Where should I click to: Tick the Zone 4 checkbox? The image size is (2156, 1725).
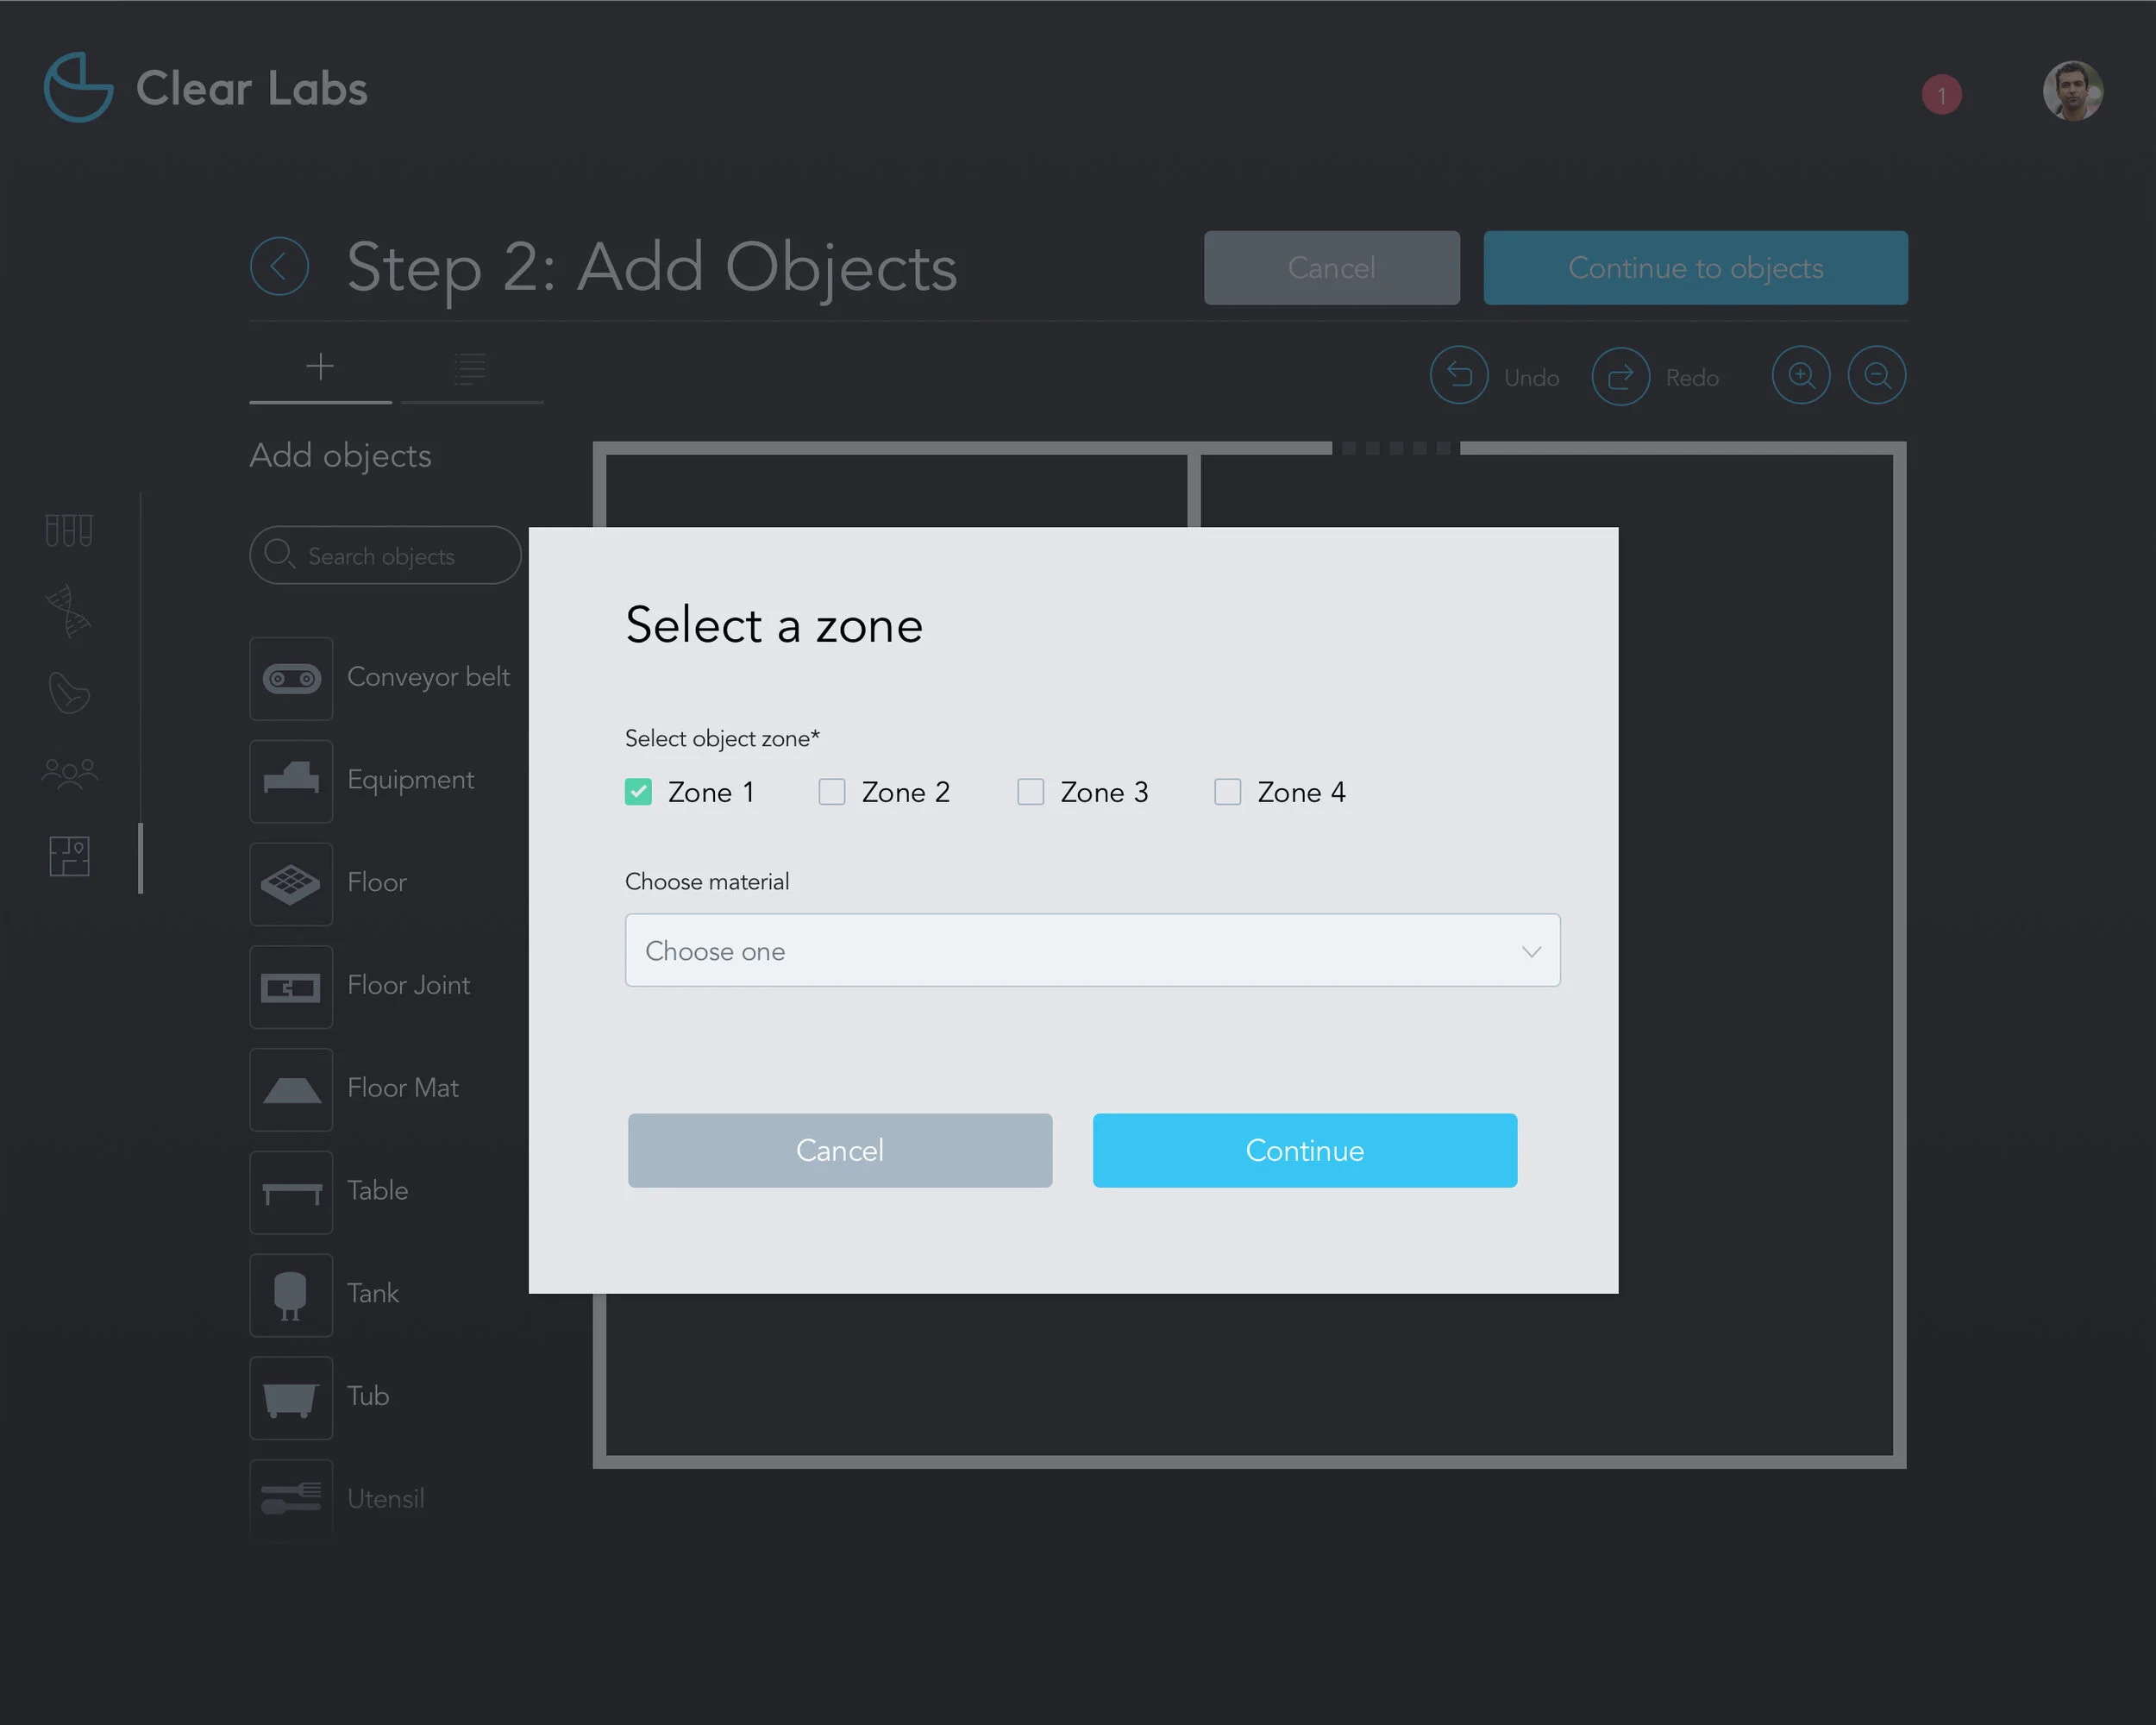click(x=1227, y=792)
